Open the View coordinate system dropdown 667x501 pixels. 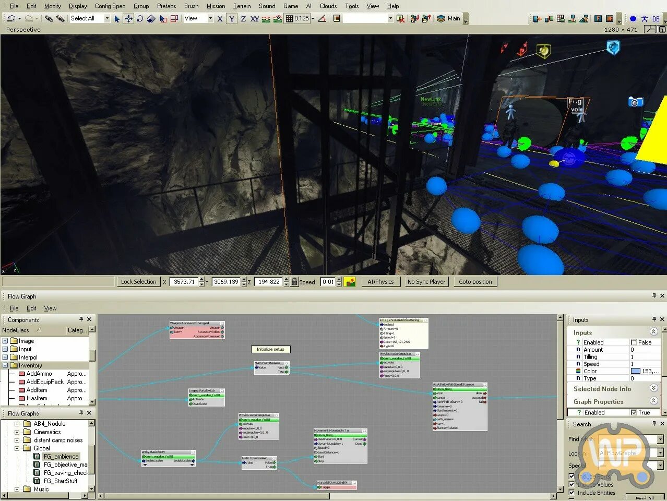point(210,18)
